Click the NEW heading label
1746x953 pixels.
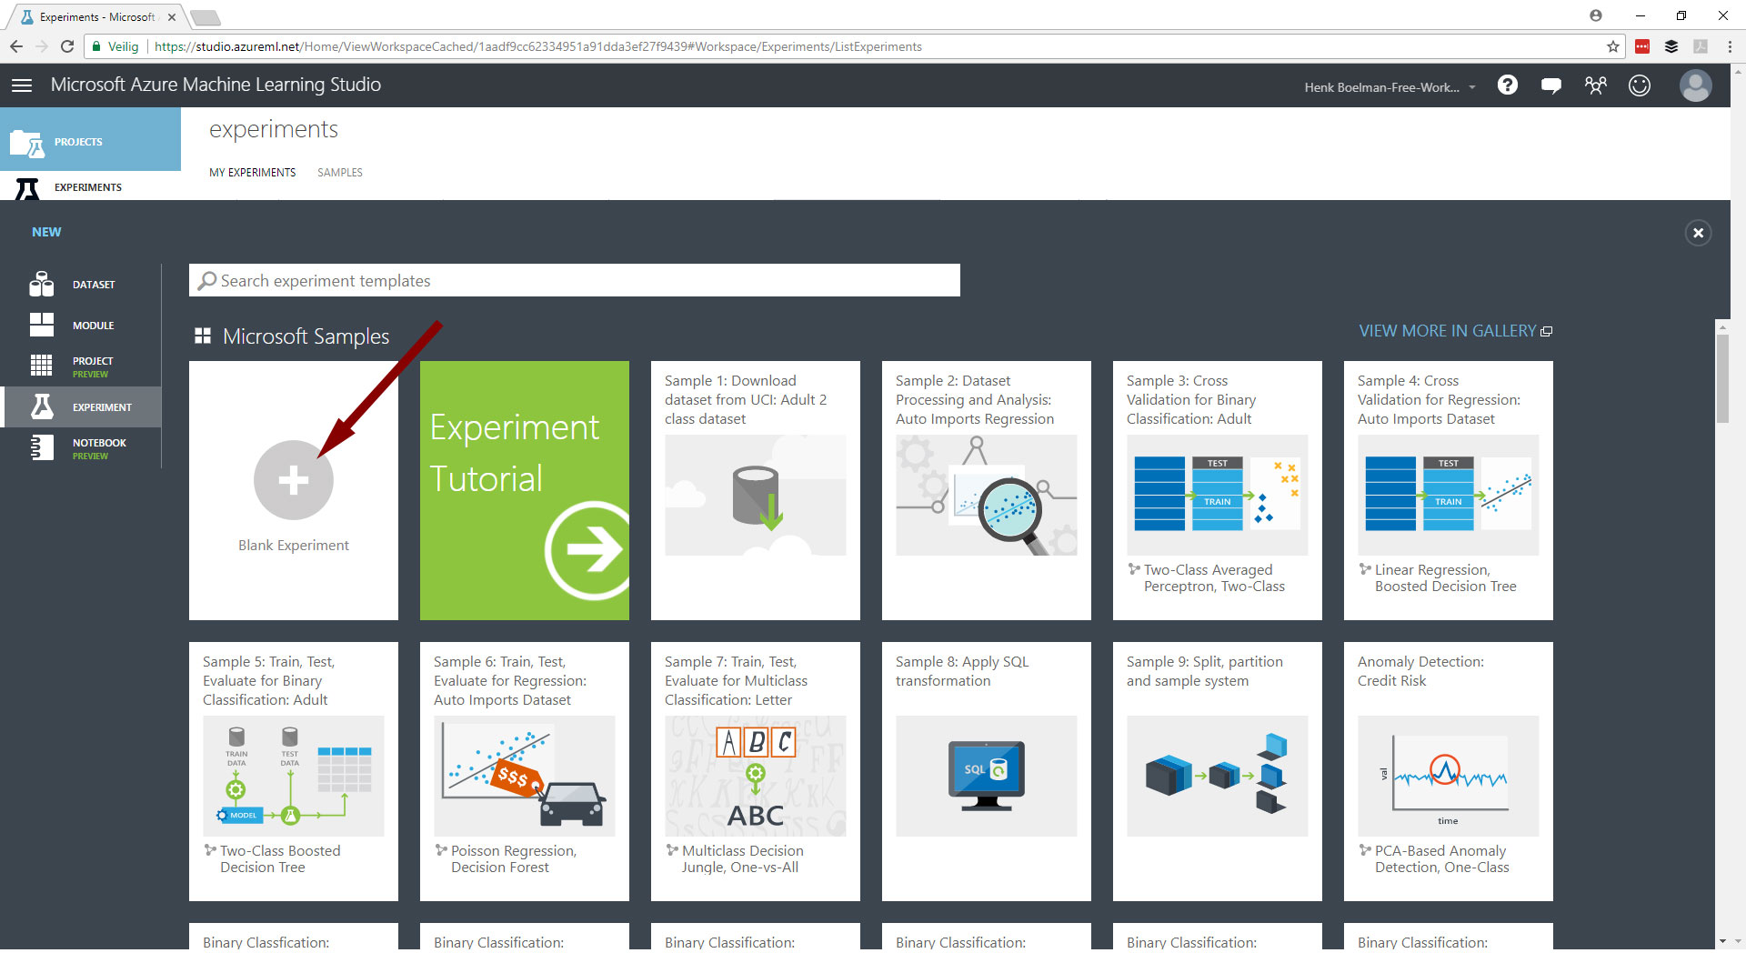46,232
